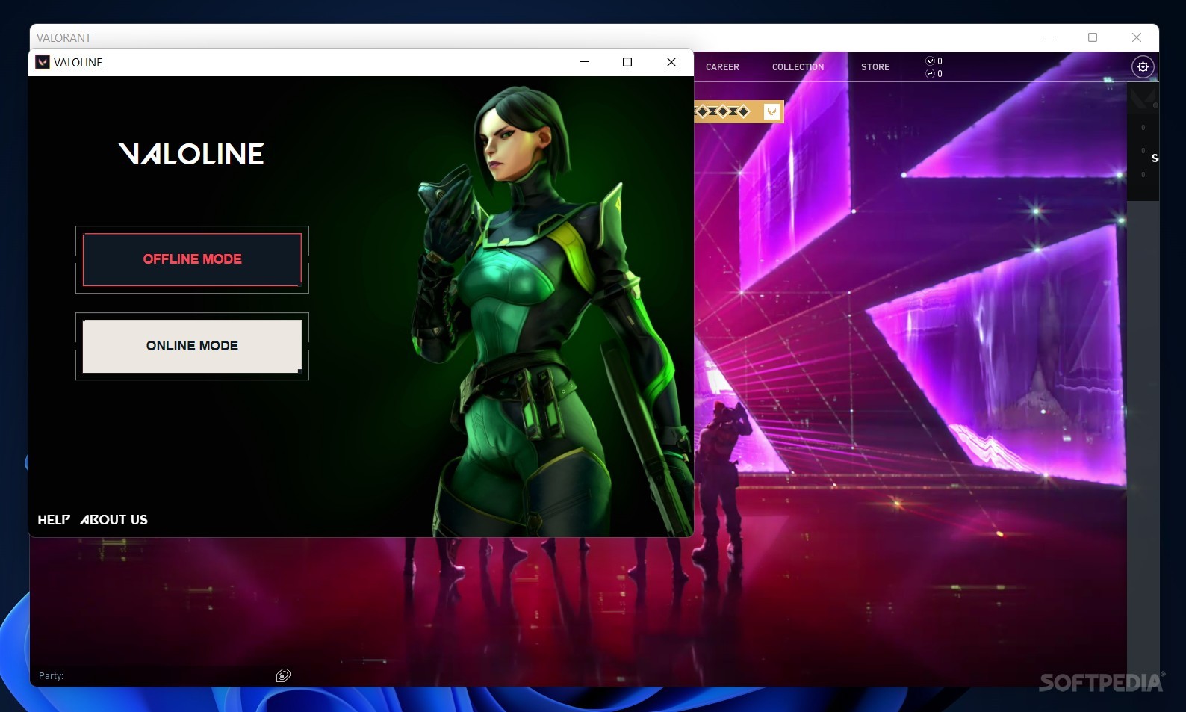Open Valorant settings gear icon
This screenshot has width=1186, height=712.
click(x=1143, y=67)
